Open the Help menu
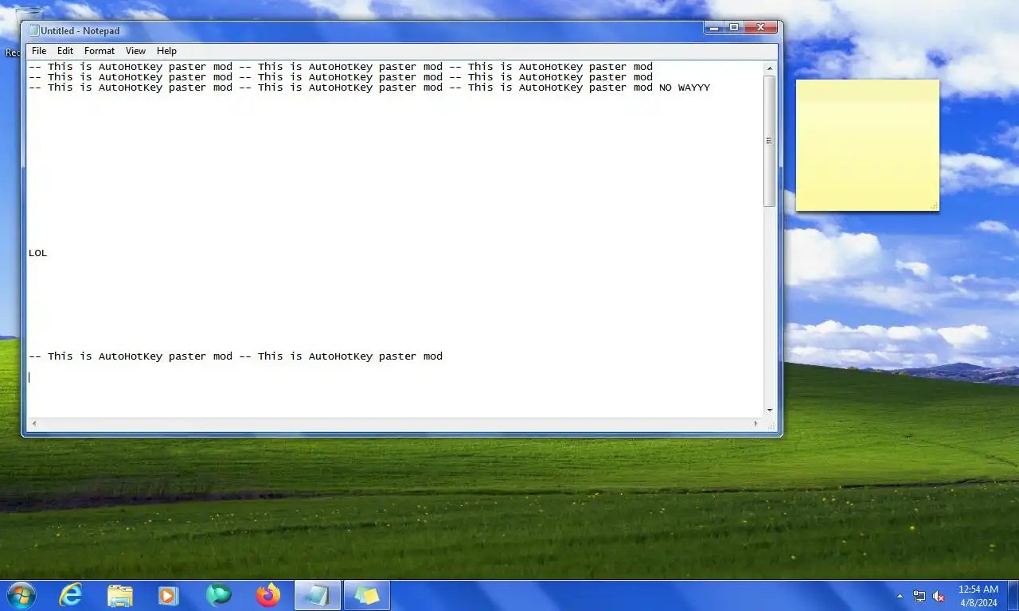This screenshot has width=1019, height=611. 166,51
